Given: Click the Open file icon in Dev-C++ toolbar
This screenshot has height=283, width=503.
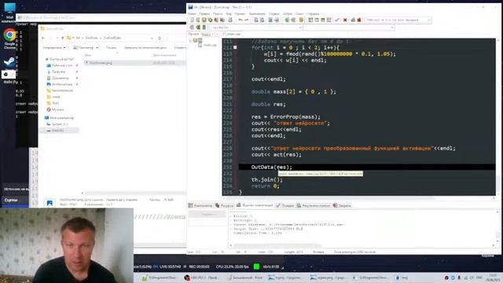Looking at the screenshot, I should click(198, 20).
